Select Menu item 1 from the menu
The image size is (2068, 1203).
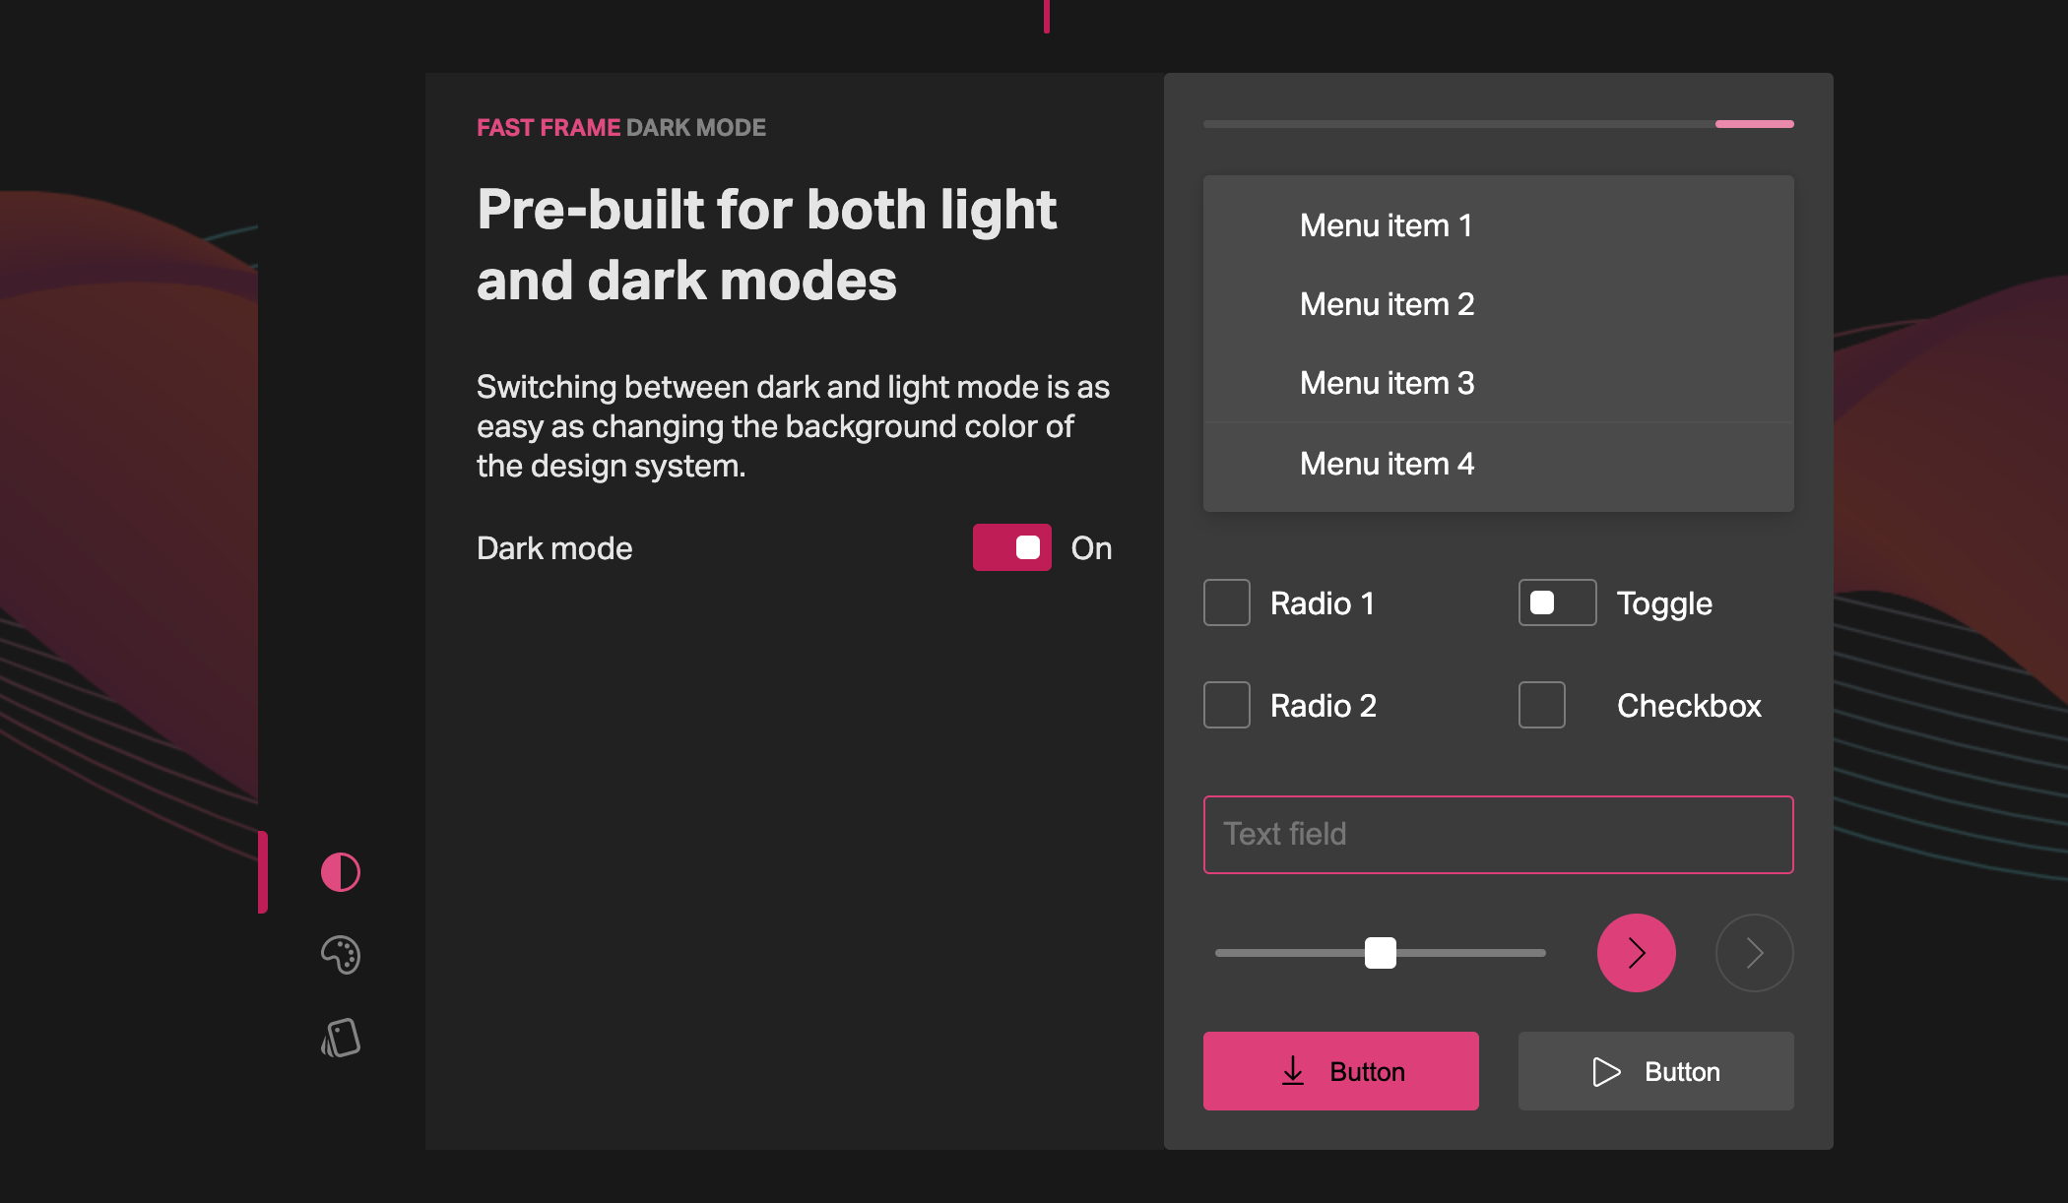click(x=1386, y=225)
